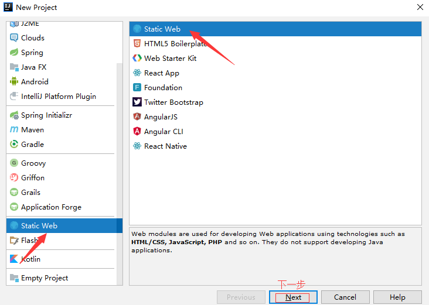Viewport: 429px width, 305px height.
Task: Click the Cancel button
Action: click(345, 297)
